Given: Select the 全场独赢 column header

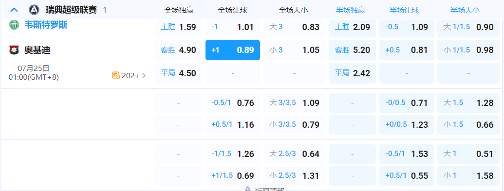Looking at the screenshot, I should point(179,10).
